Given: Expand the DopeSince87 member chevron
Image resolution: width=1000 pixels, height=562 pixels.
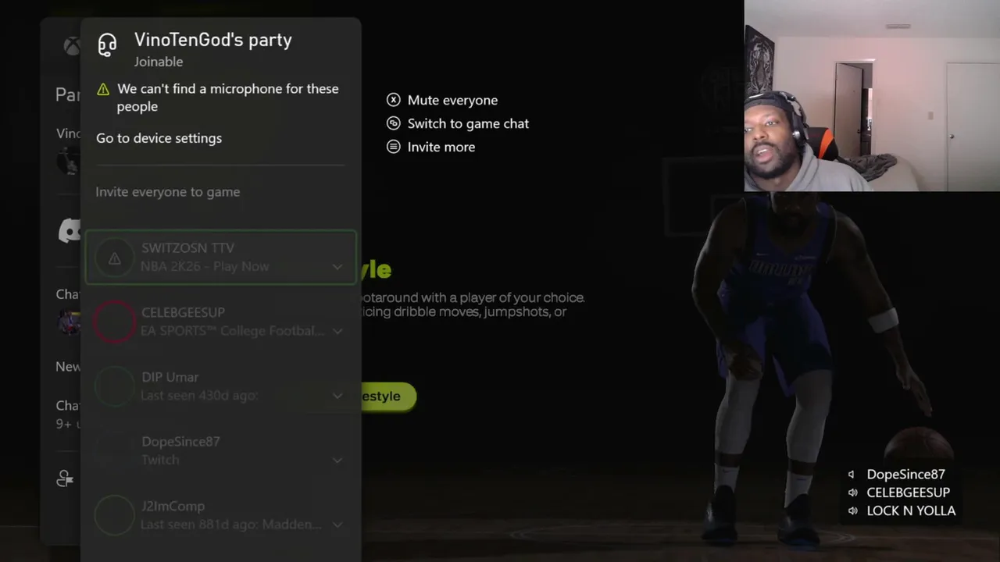Looking at the screenshot, I should pos(337,461).
